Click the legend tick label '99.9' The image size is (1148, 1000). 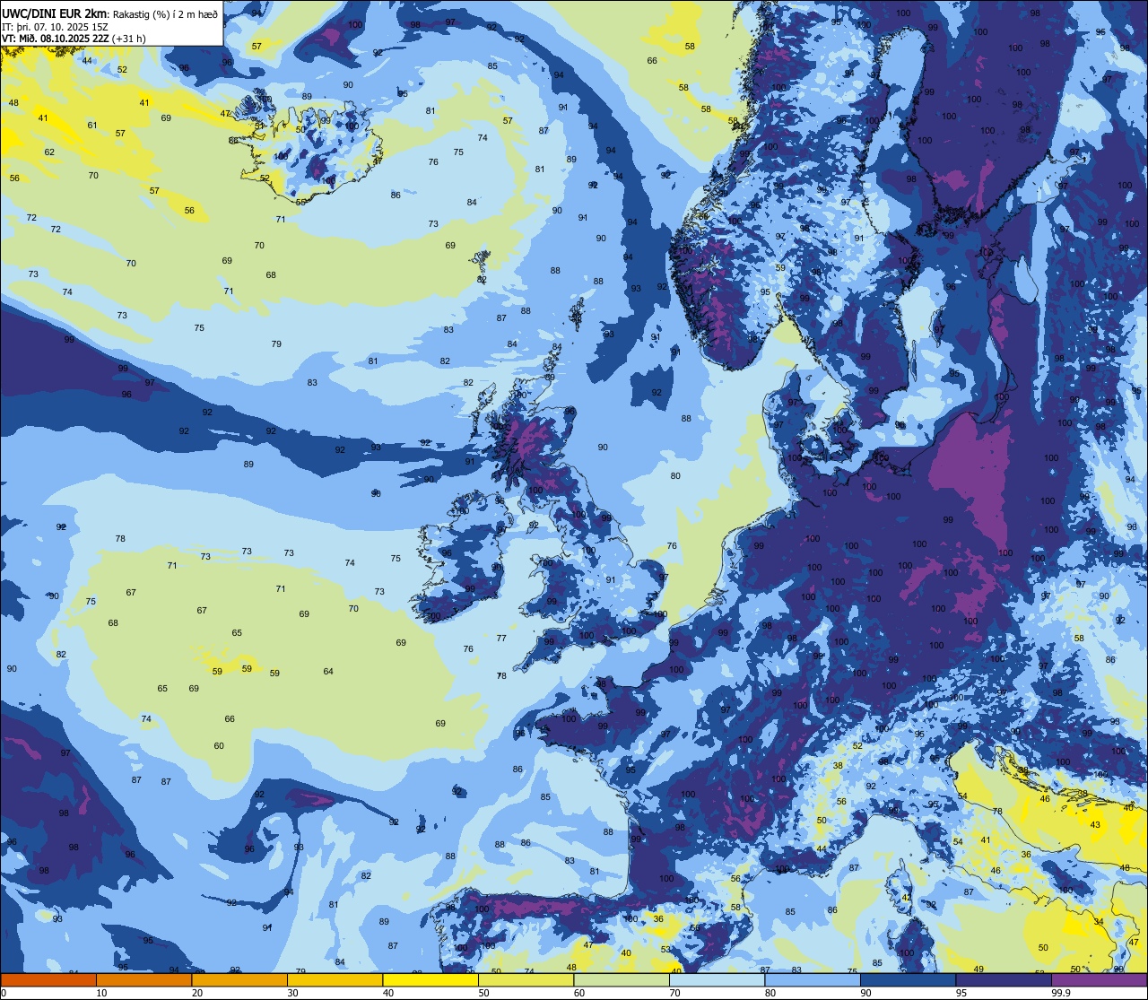(1063, 993)
